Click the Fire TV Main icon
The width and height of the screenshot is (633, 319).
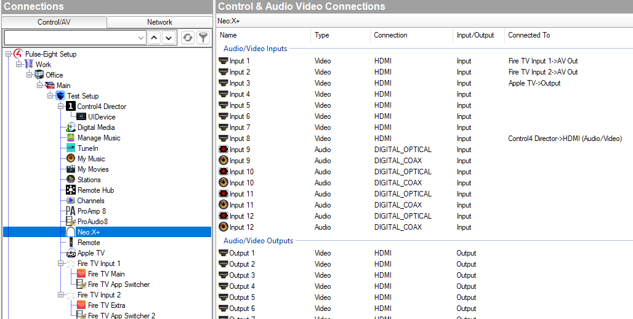(x=81, y=274)
